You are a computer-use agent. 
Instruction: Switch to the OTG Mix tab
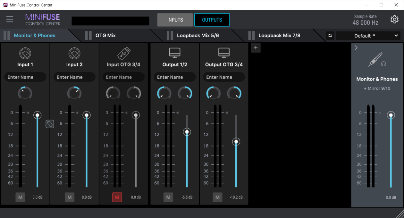tap(105, 35)
